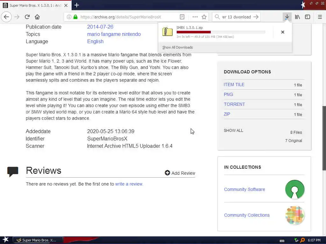
Task: Bookmark this page with the star
Action: tap(204, 17)
